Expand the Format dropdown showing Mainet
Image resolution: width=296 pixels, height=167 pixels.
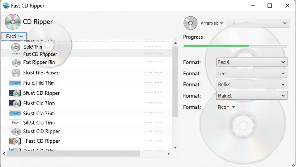[x=252, y=96]
